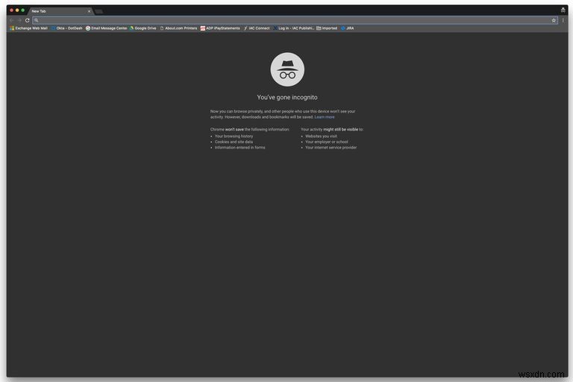This screenshot has height=382, width=573.
Task: Open the Email Message Center bookmark
Action: (107, 28)
